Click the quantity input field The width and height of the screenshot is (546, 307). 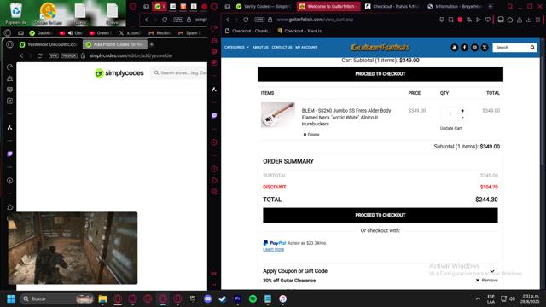(x=450, y=113)
